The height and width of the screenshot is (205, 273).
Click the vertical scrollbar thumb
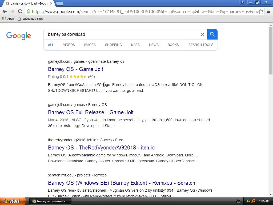[271, 51]
